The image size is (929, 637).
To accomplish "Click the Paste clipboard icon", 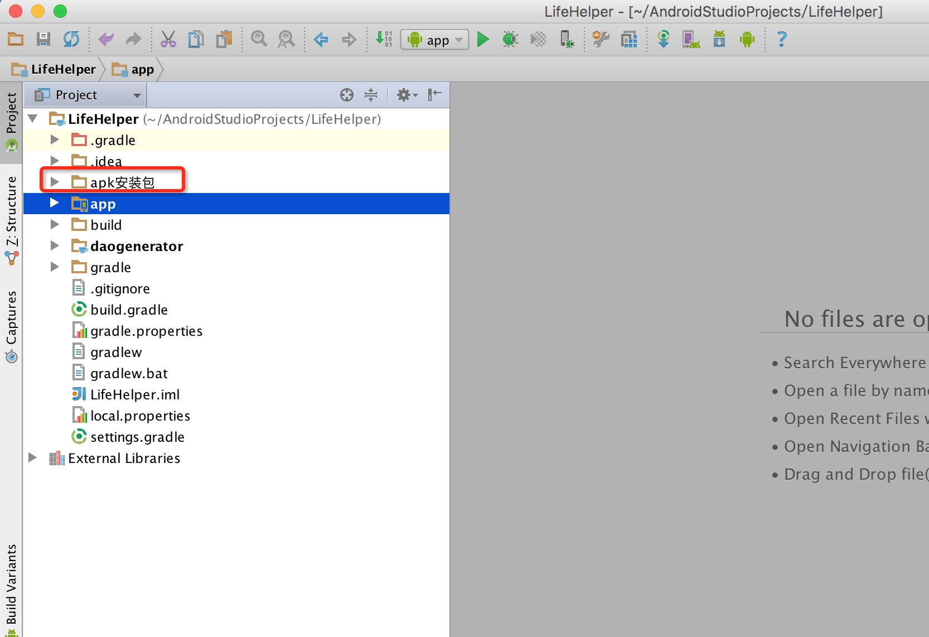I will point(224,39).
